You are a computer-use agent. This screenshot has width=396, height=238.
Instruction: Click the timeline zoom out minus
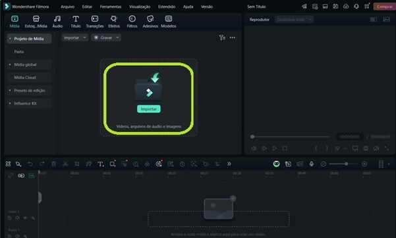323,164
